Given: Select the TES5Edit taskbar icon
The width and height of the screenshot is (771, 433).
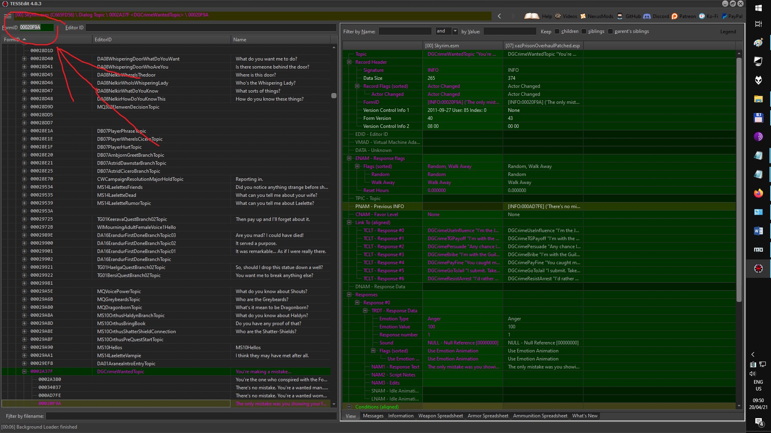Looking at the screenshot, I should 758,269.
